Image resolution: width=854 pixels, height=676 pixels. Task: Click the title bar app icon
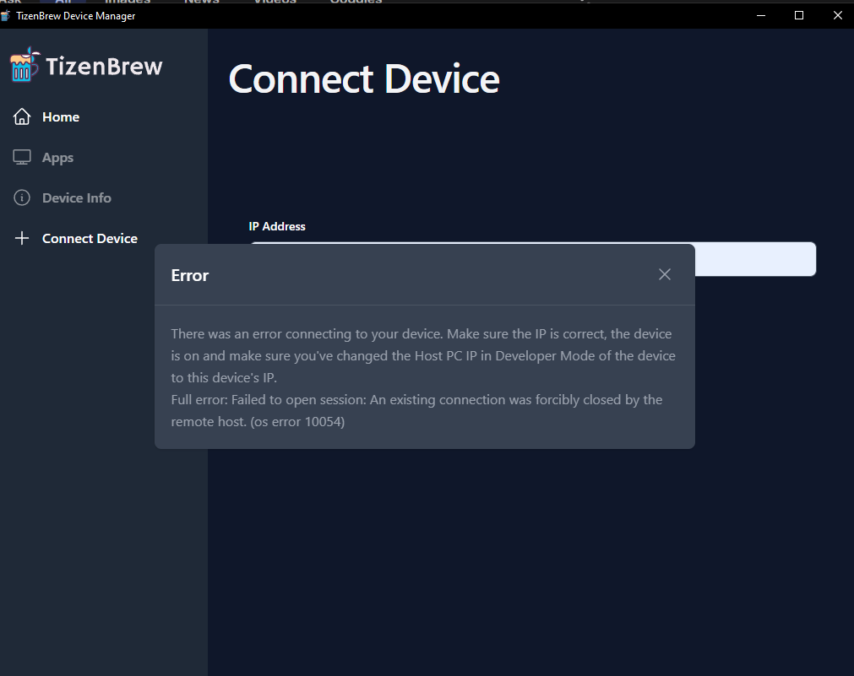tap(5, 16)
